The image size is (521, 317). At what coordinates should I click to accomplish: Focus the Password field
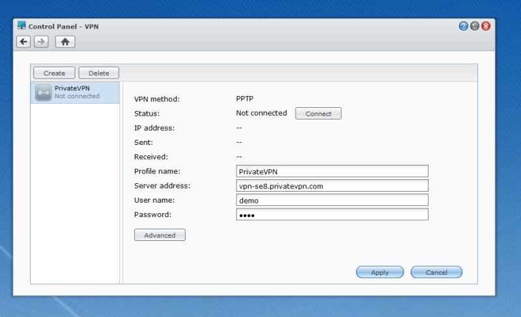click(332, 214)
